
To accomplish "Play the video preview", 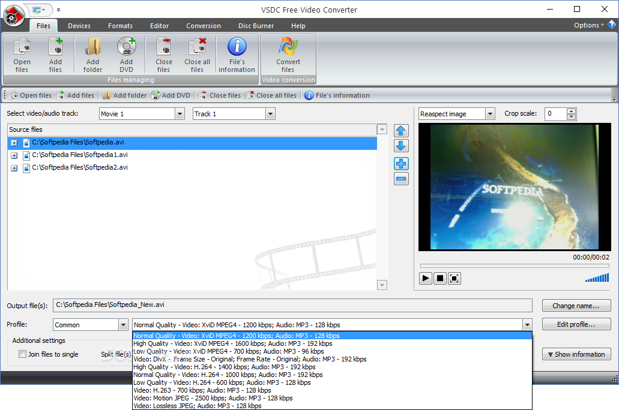I will coord(425,278).
